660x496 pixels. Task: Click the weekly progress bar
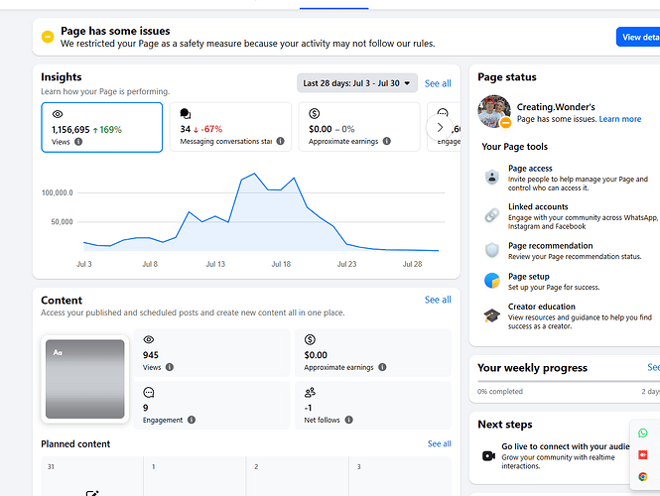(569, 382)
